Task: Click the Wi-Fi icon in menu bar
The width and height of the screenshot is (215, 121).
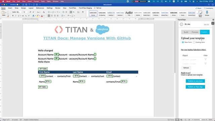Action: click(178, 1)
